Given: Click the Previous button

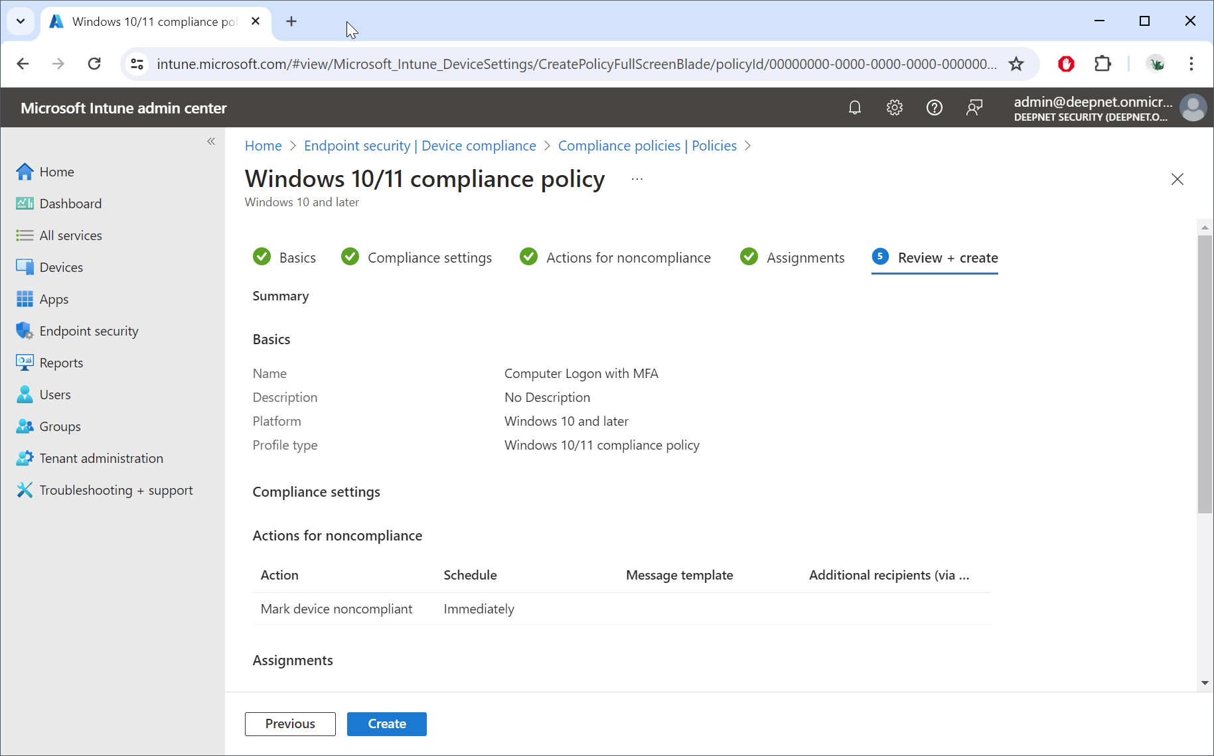Looking at the screenshot, I should 290,724.
